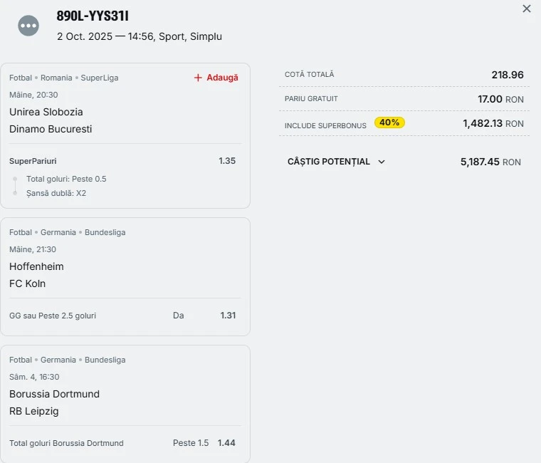Open the Borussia Dortmund match title
This screenshot has width=541, height=463.
(54, 394)
